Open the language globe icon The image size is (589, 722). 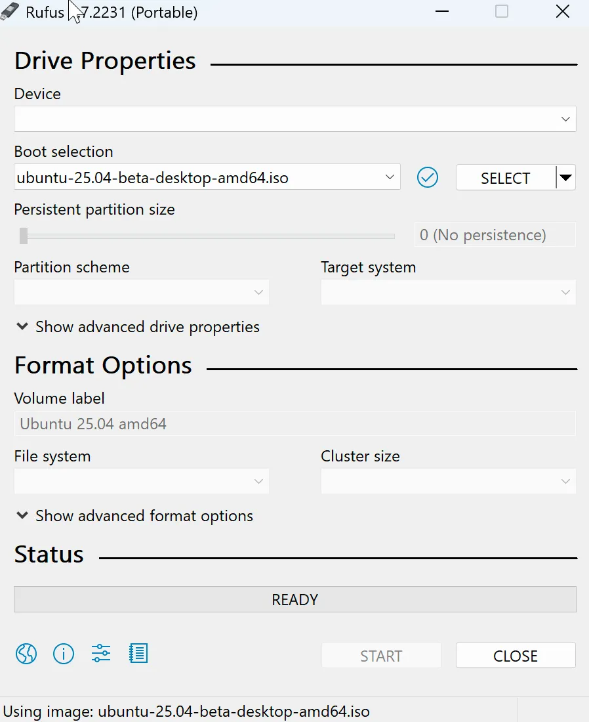[x=26, y=654]
